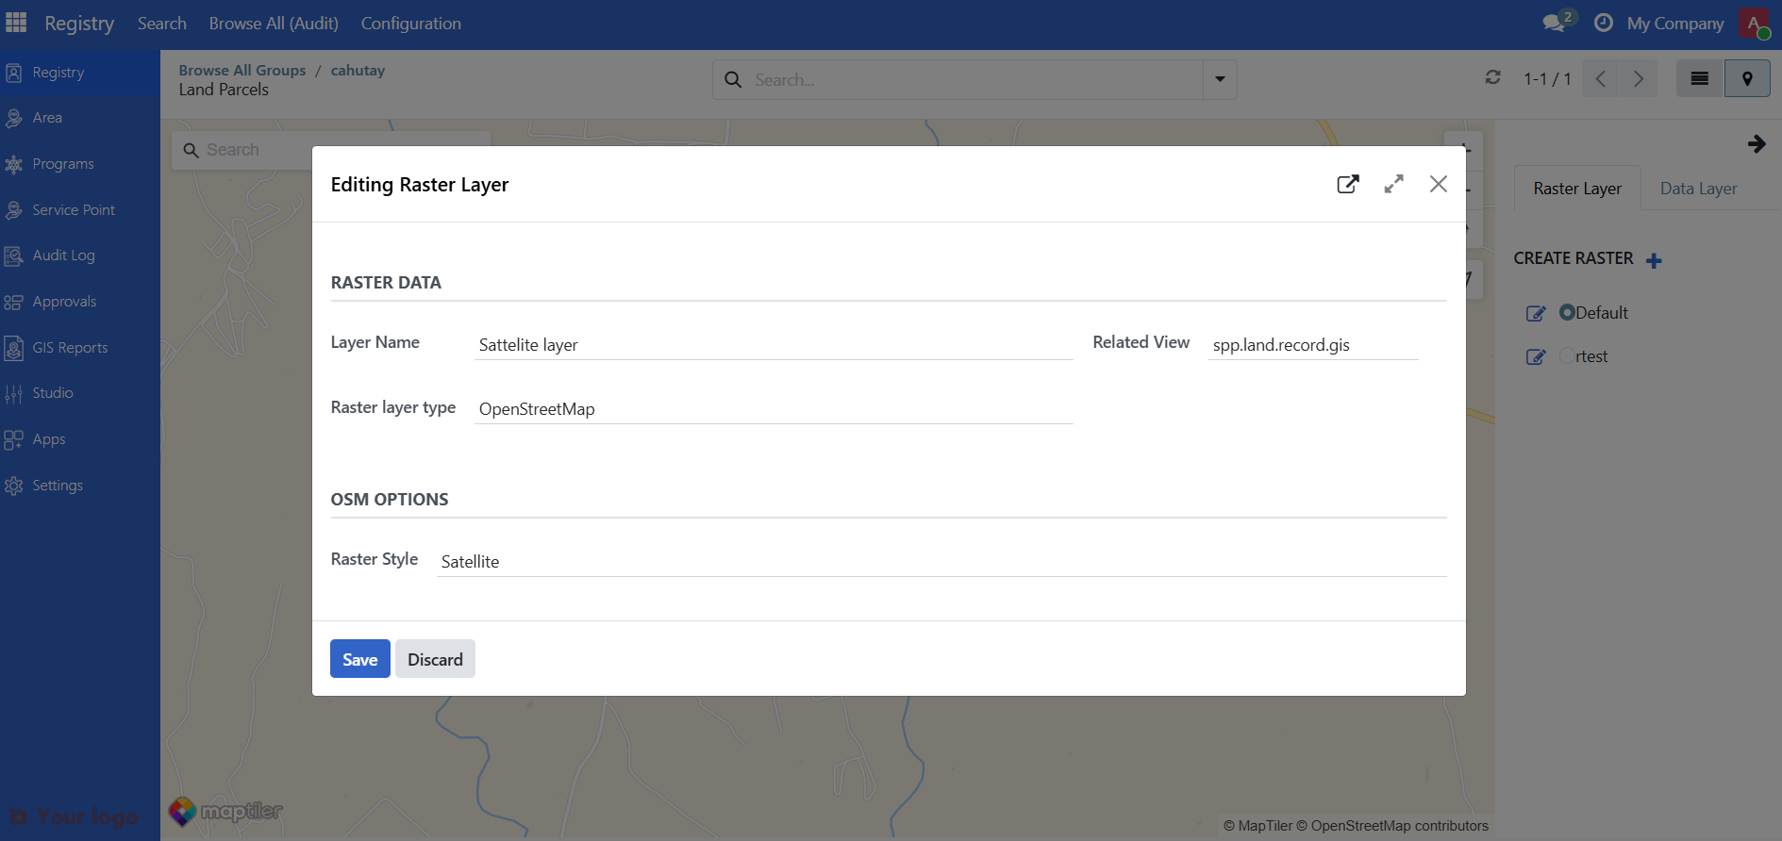1782x841 pixels.
Task: Open the Related View dropdown
Action: [x=1313, y=345]
